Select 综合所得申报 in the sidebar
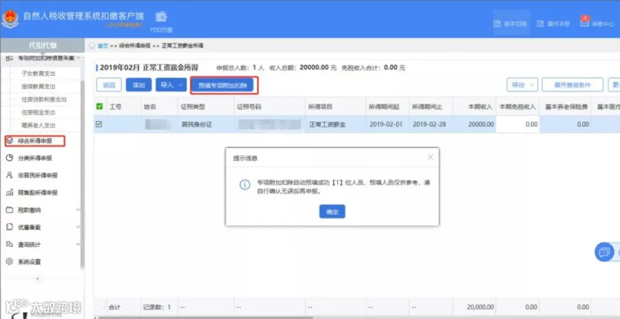620x319 pixels. (35, 141)
